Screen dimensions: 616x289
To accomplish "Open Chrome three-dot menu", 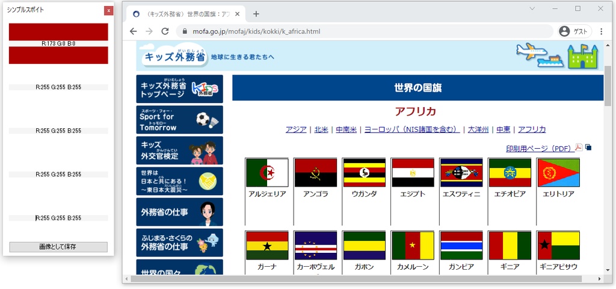I will pos(601,31).
